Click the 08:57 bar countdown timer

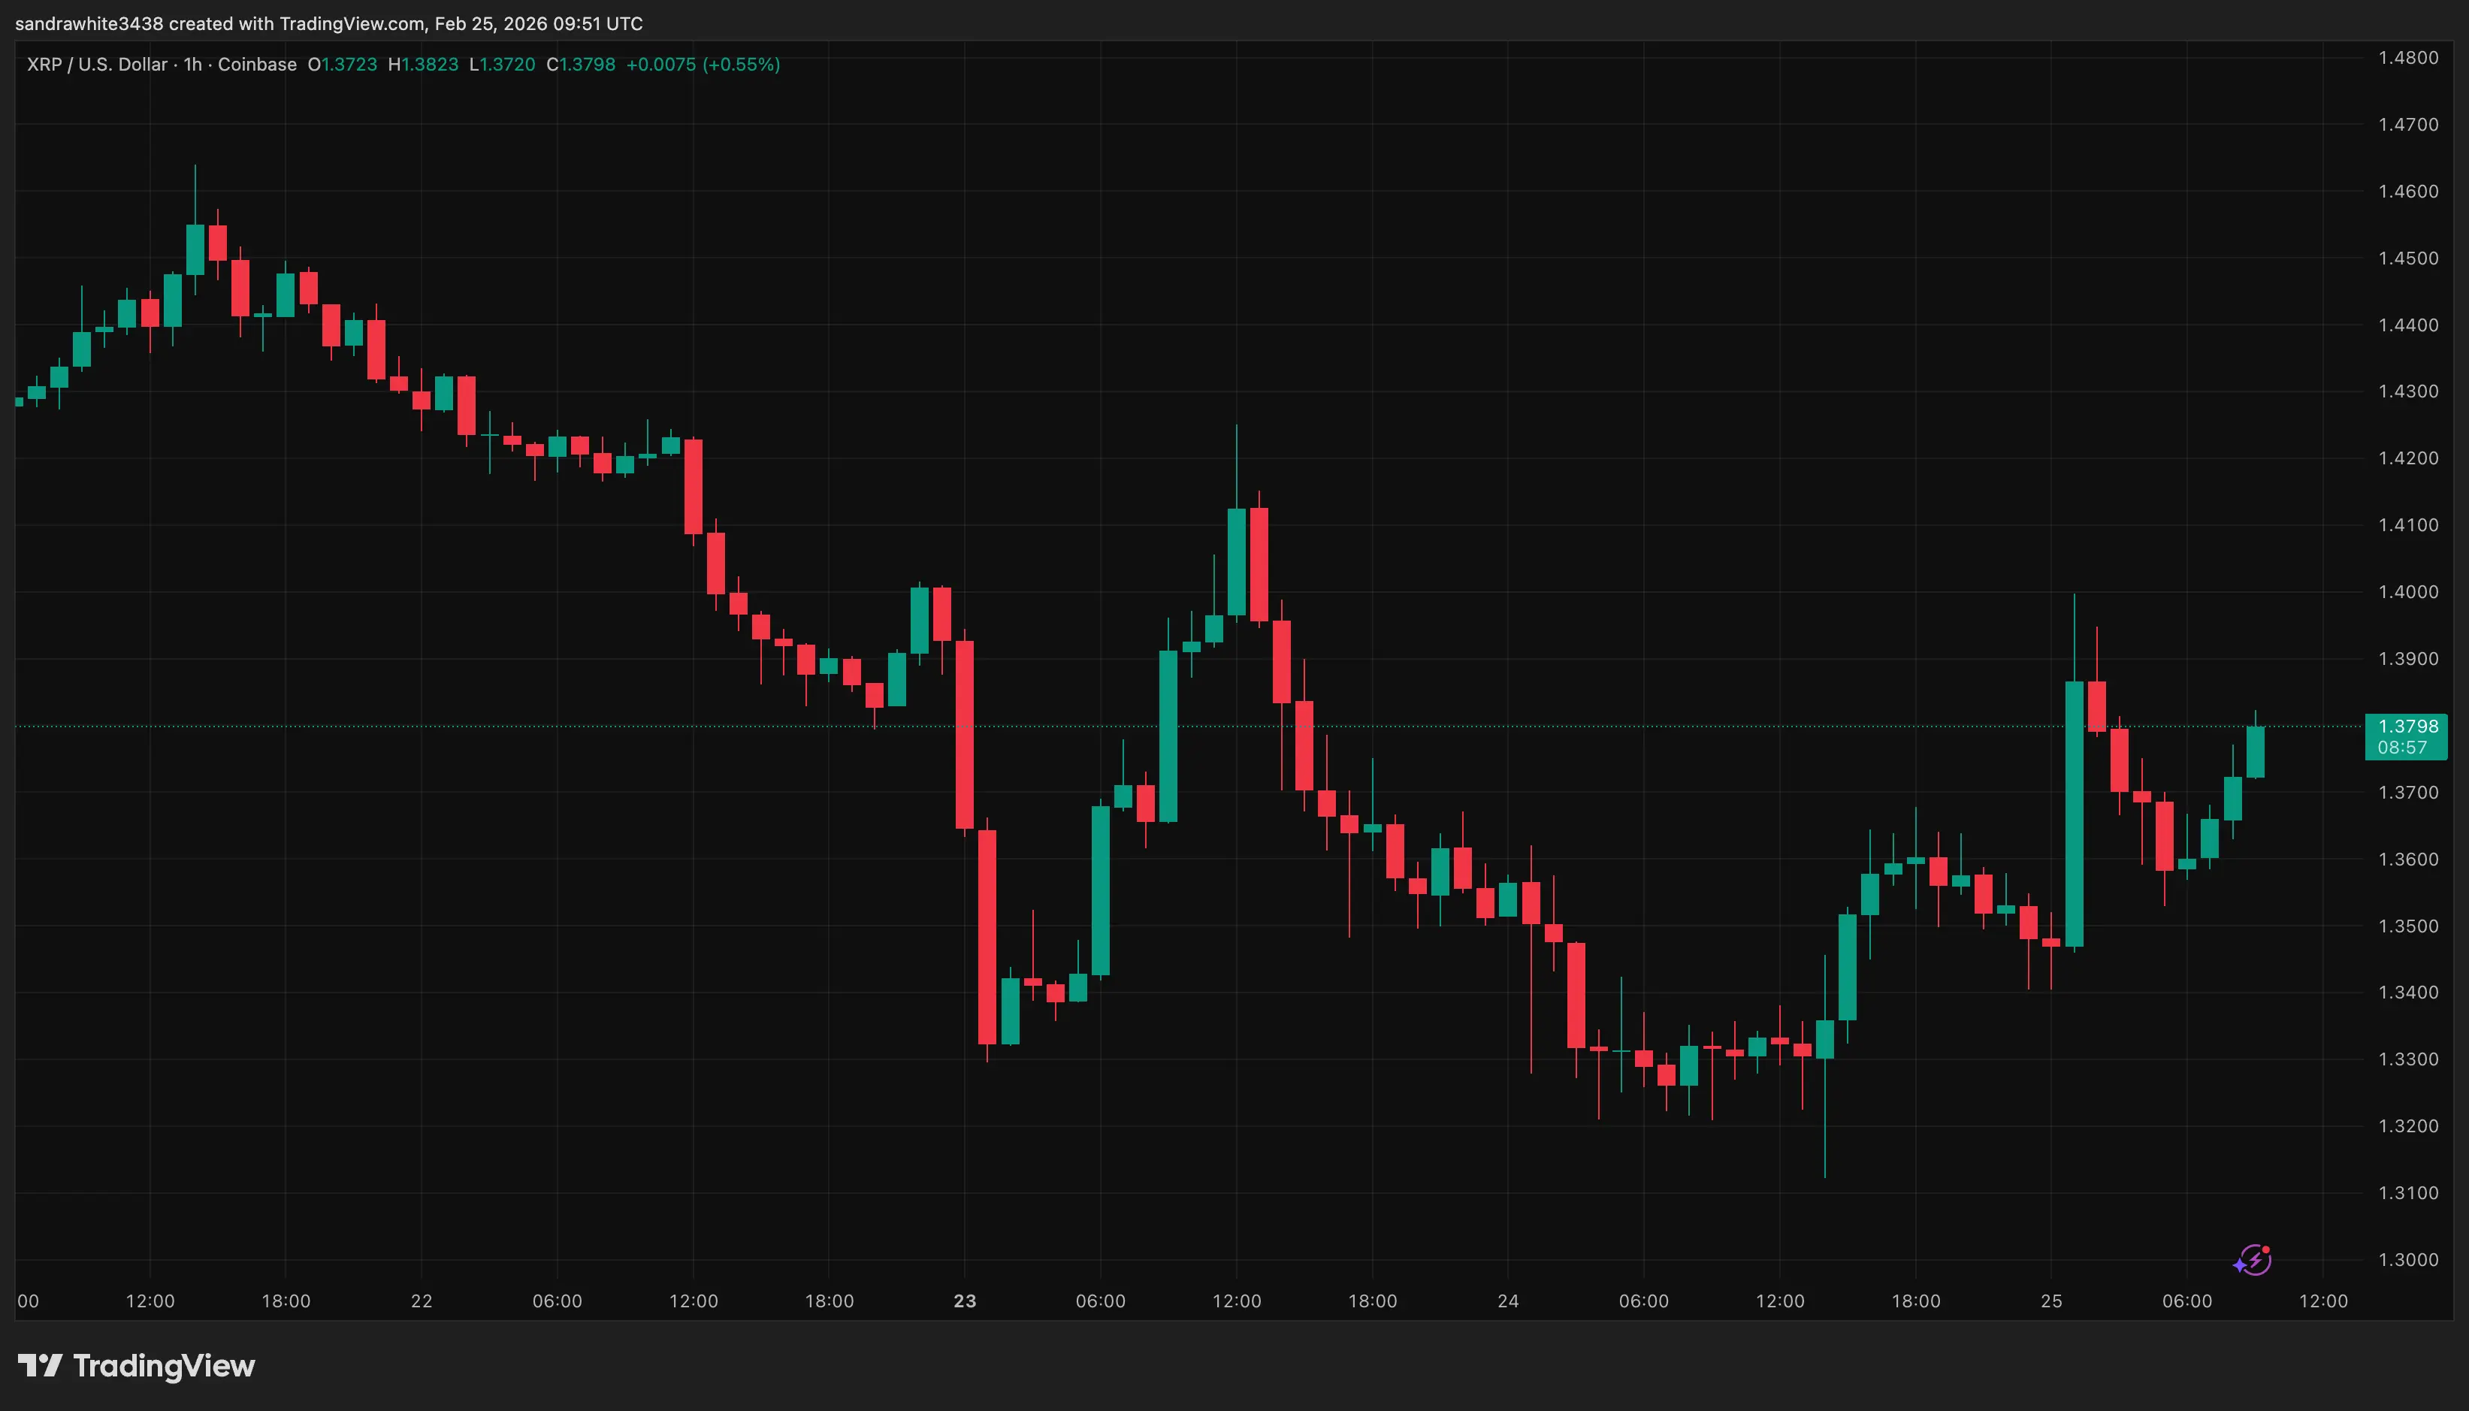(2404, 747)
